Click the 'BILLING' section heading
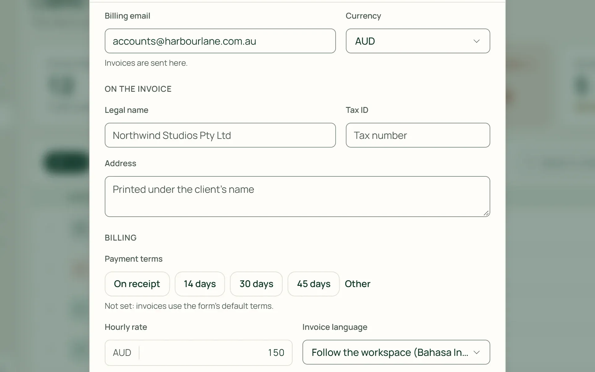 tap(121, 238)
